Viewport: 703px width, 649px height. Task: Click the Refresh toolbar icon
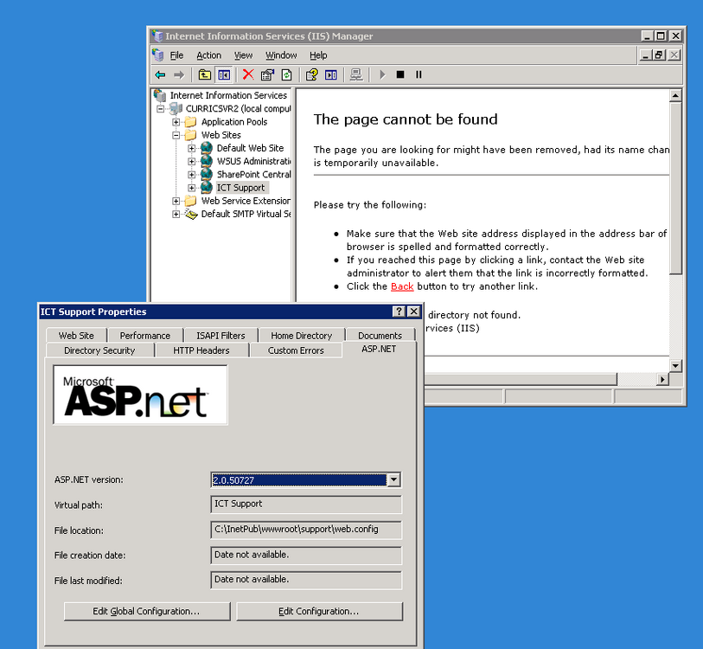tap(286, 74)
